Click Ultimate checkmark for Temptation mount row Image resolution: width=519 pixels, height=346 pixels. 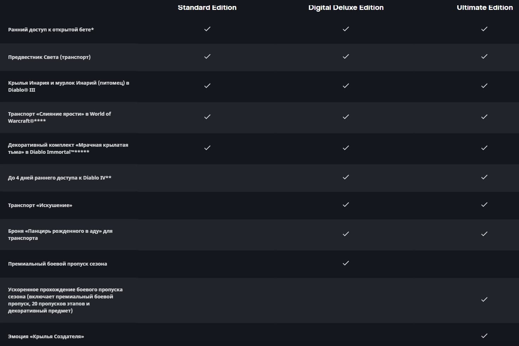(484, 205)
